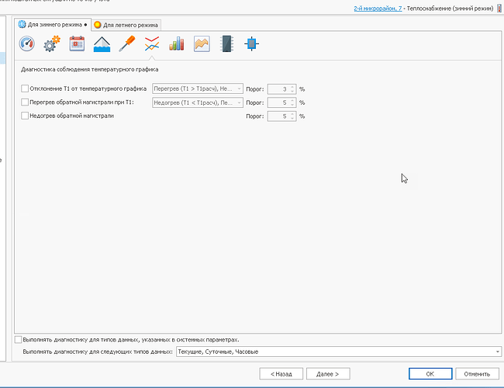
Task: Open the gauge meter settings icon
Action: 27,44
